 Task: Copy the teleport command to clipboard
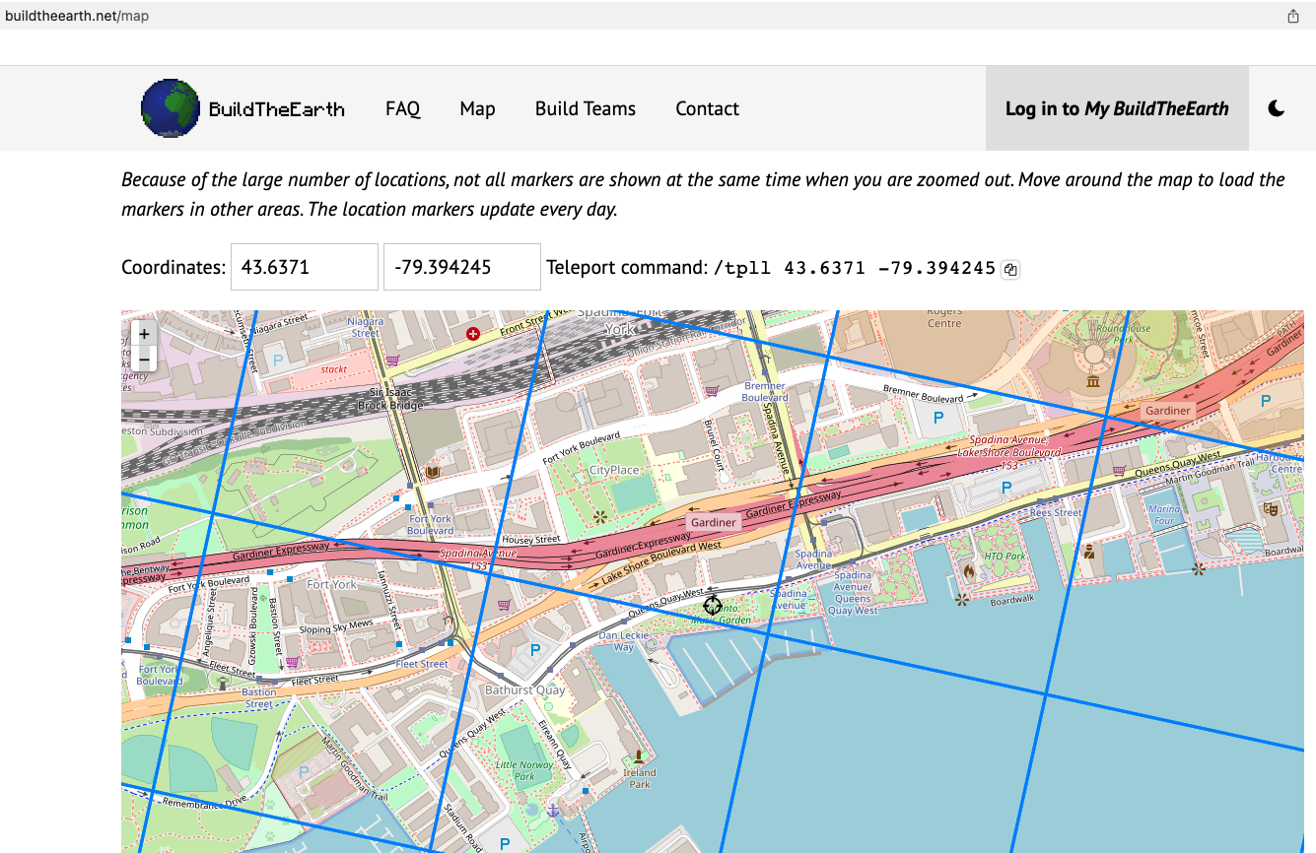pos(1010,269)
